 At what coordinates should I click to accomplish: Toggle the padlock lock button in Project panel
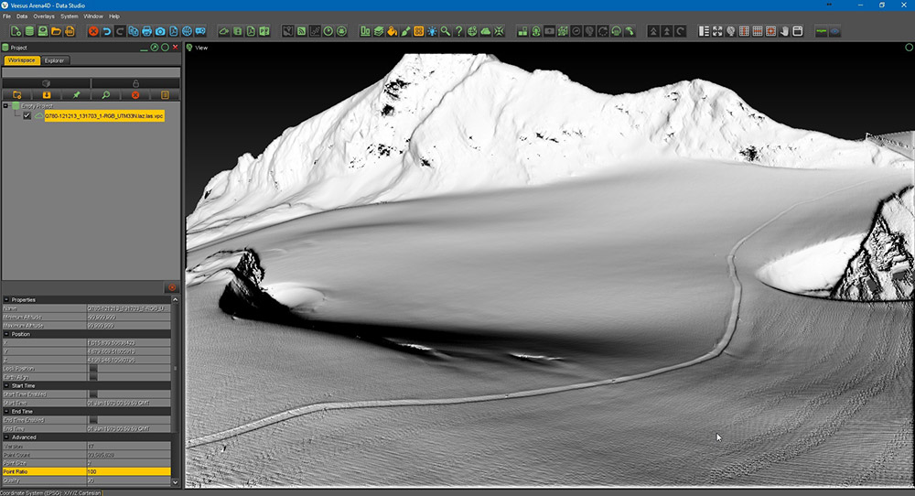pyautogui.click(x=135, y=83)
